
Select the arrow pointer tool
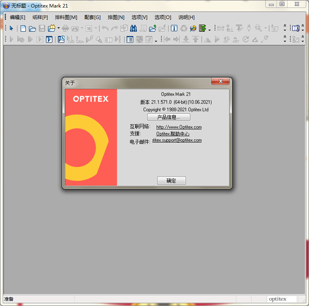12,28
